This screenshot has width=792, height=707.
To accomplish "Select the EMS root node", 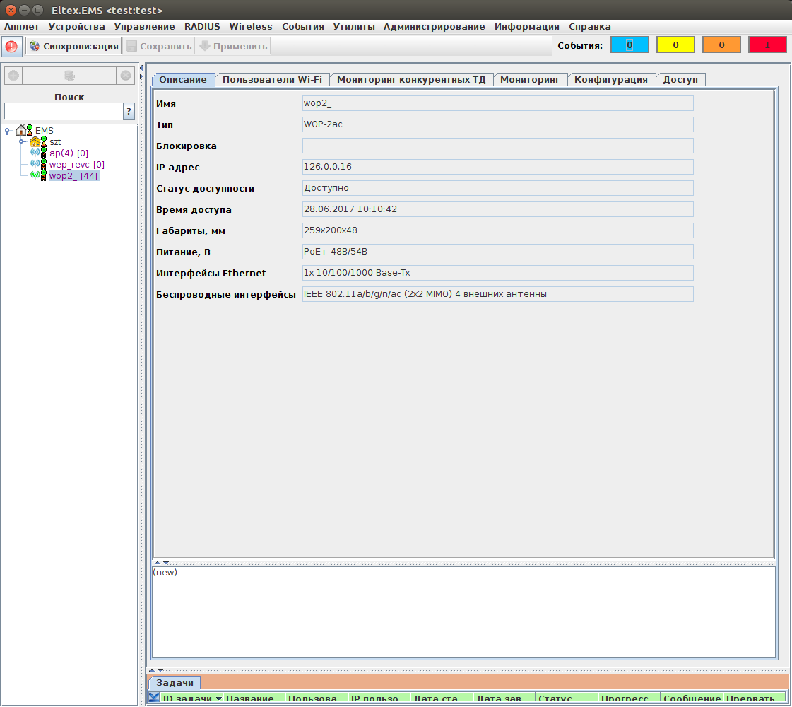I will pos(44,130).
